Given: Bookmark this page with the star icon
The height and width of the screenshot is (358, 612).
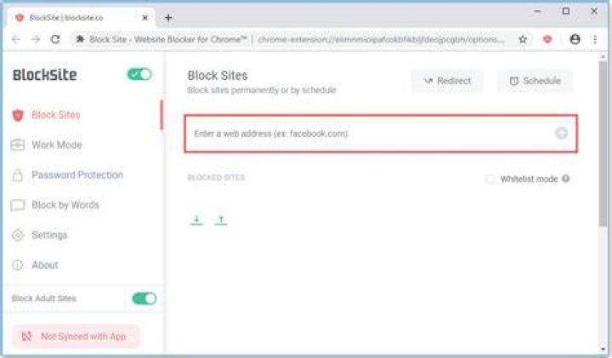Looking at the screenshot, I should (x=523, y=39).
